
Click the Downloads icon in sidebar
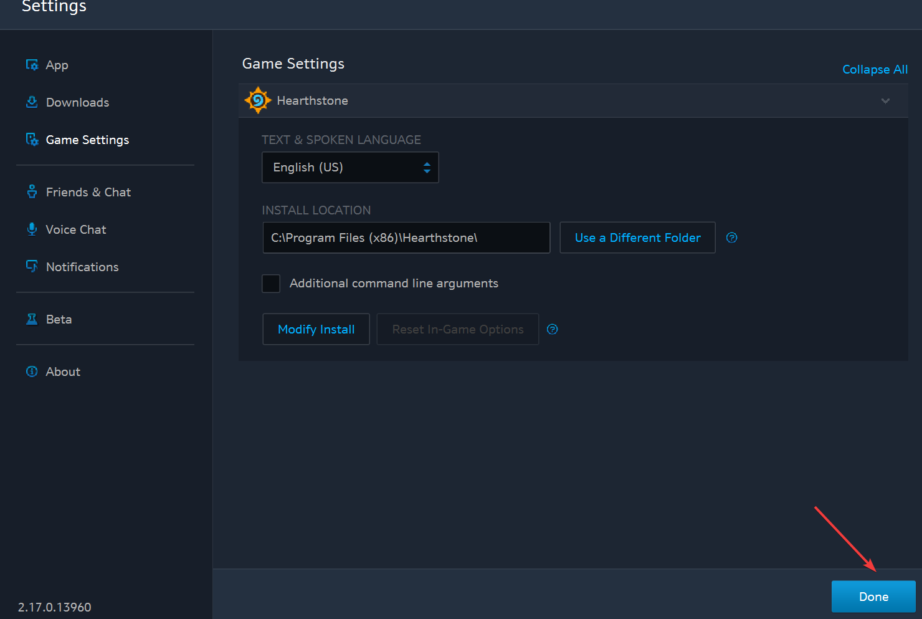(32, 102)
